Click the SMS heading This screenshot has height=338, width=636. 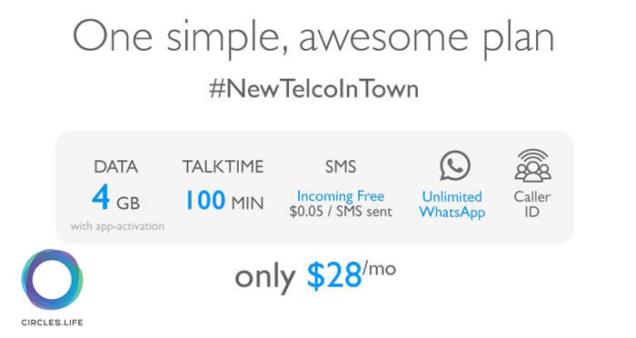tap(341, 167)
